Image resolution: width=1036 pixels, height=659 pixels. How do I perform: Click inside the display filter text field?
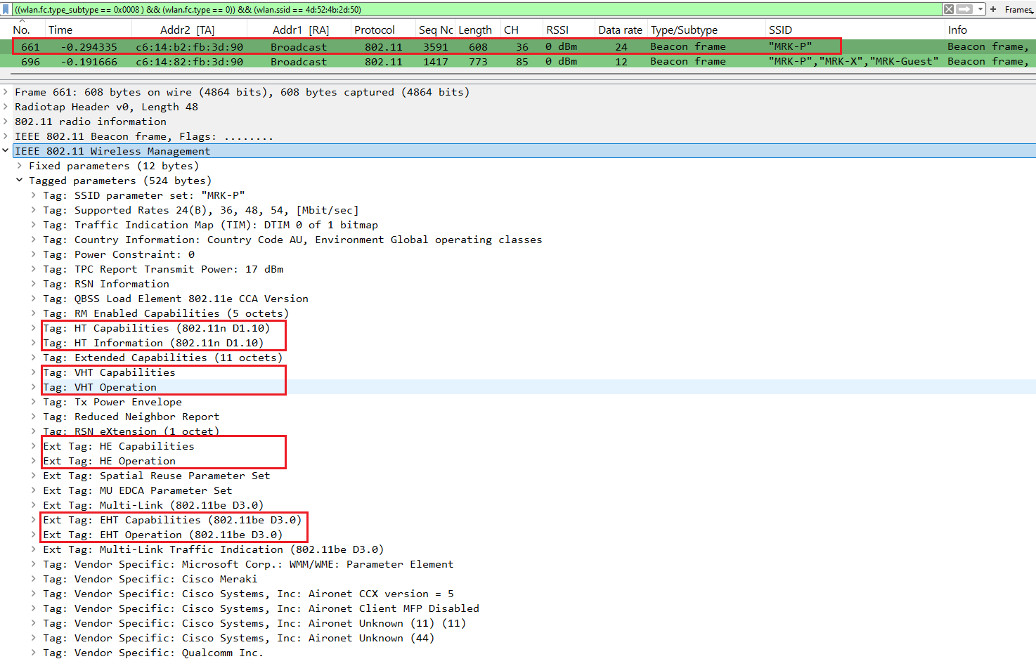(x=422, y=9)
